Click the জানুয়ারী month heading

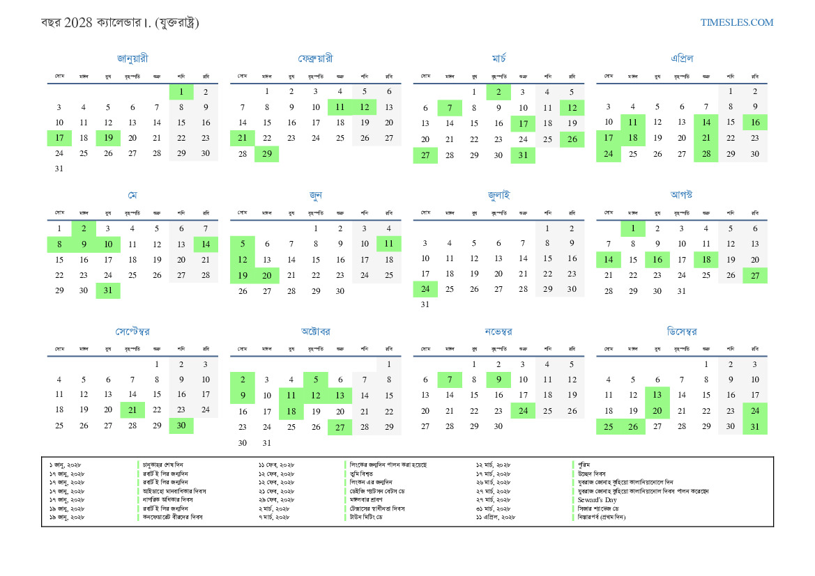(x=132, y=59)
